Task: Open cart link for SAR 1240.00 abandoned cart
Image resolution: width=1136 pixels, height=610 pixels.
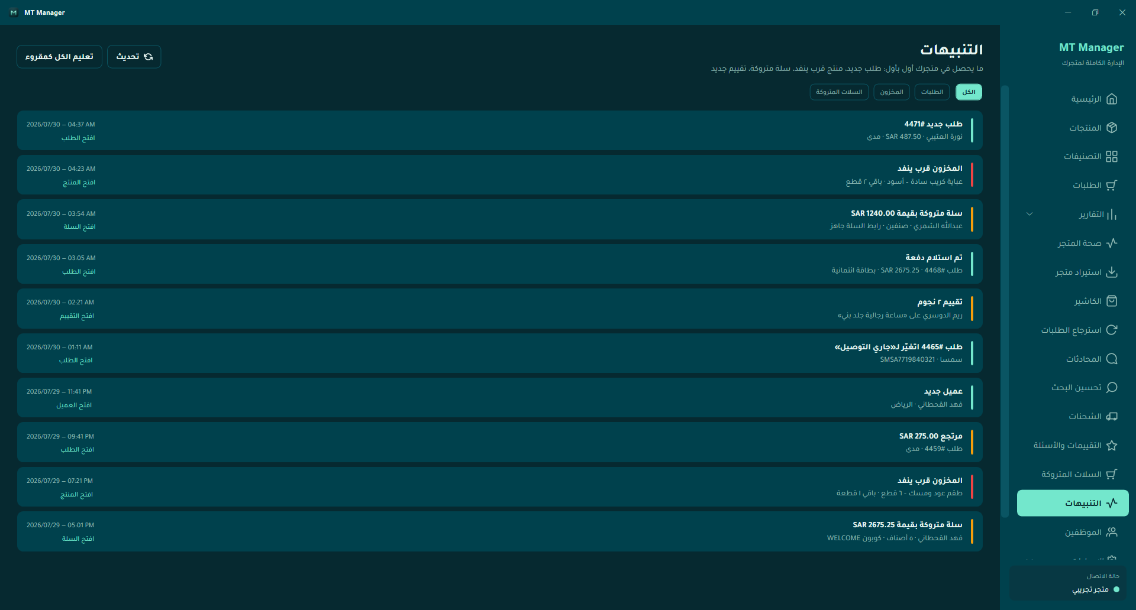Action: click(x=79, y=226)
